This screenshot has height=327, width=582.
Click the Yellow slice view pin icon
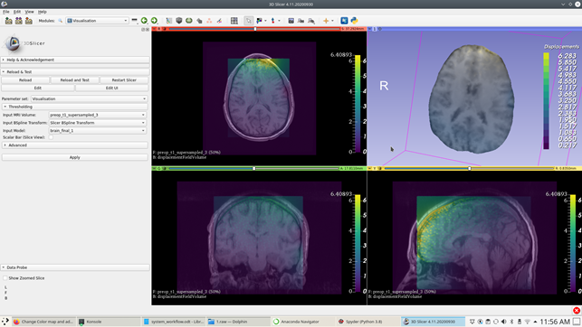tap(369, 169)
